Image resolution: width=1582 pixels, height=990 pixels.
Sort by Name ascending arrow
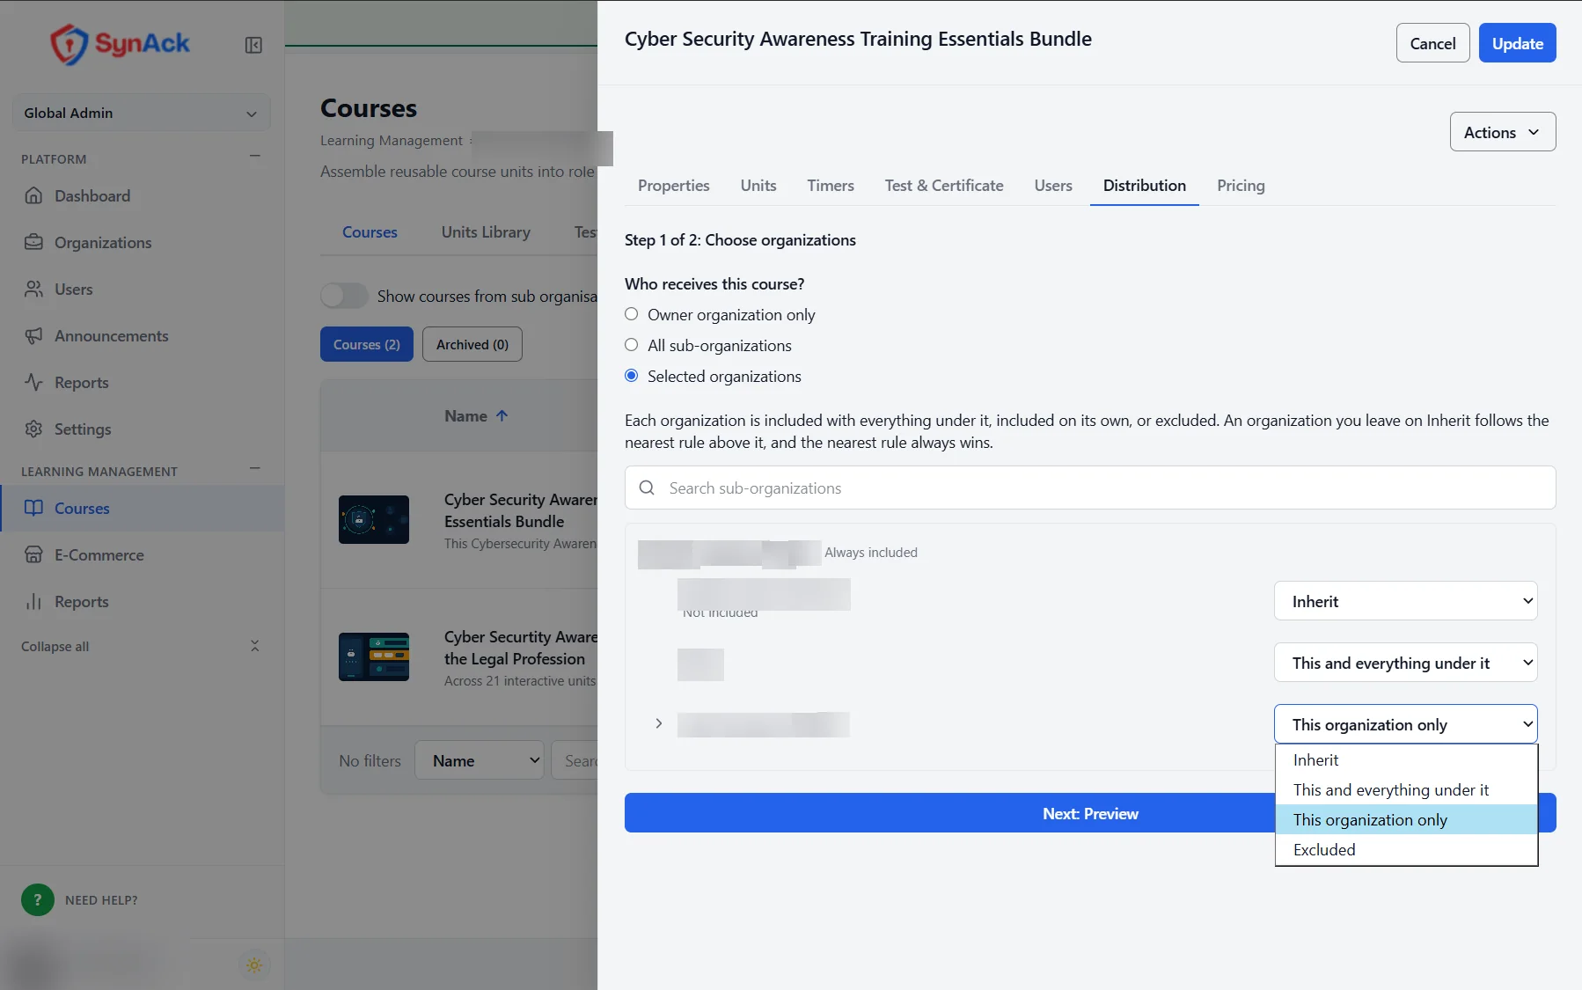pyautogui.click(x=502, y=416)
